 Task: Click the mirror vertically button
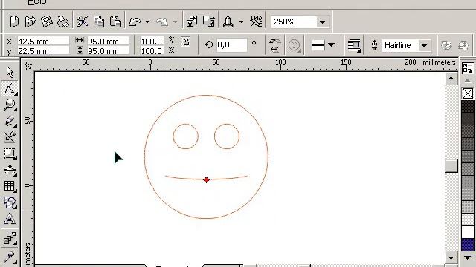click(274, 50)
